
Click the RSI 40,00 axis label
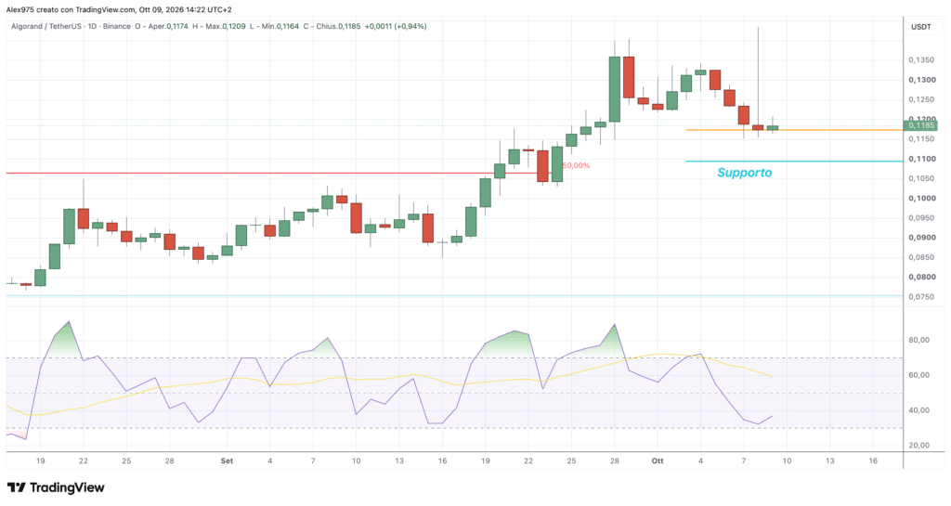coord(918,410)
